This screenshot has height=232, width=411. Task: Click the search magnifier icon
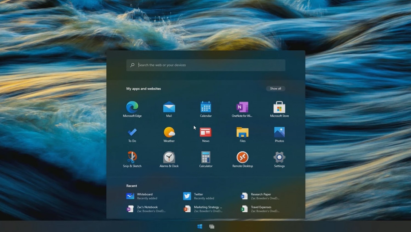click(132, 65)
